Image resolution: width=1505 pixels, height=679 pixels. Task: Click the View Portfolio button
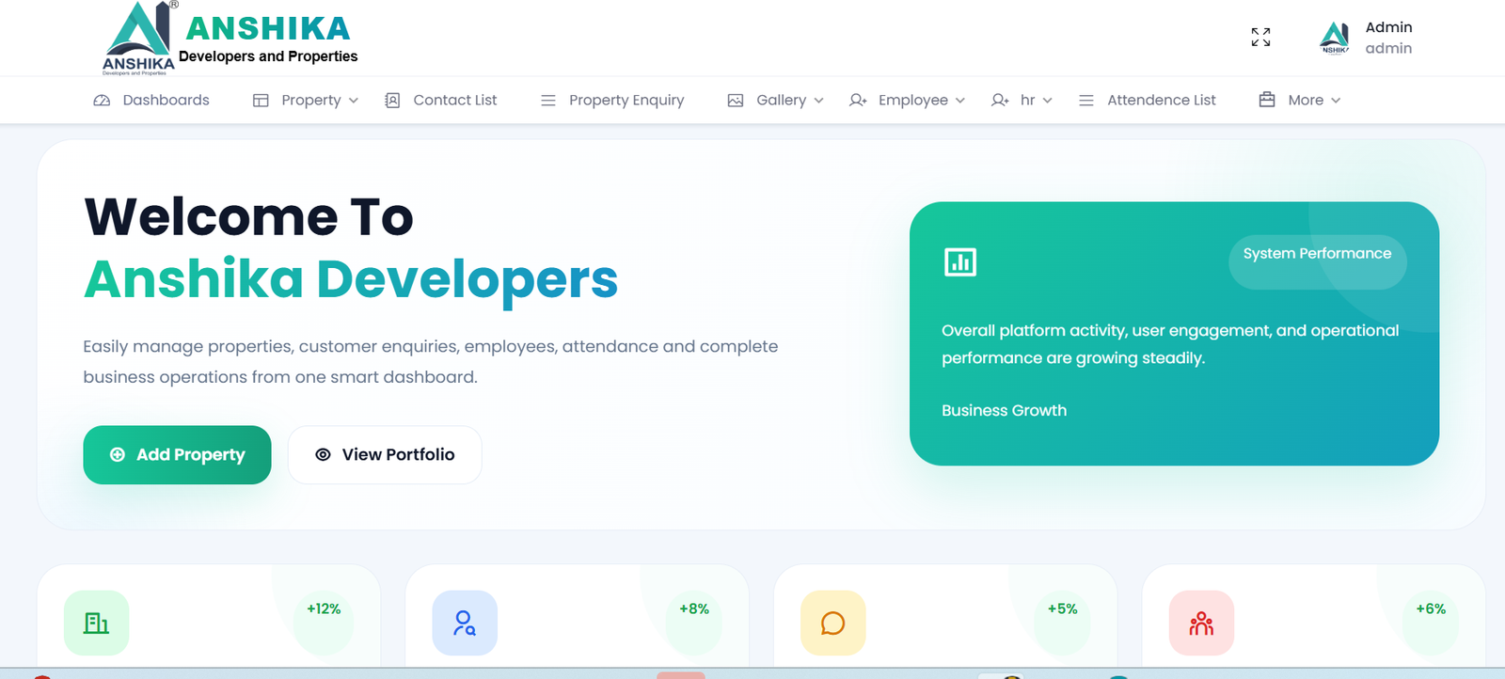385,455
